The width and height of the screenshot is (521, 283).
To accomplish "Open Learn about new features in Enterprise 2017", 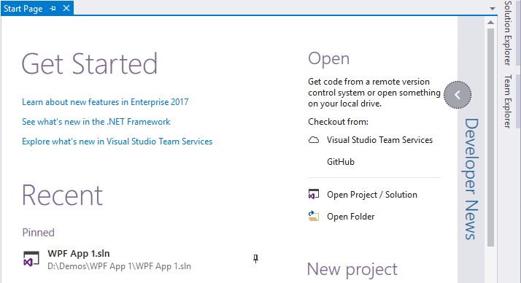I will pyautogui.click(x=105, y=102).
